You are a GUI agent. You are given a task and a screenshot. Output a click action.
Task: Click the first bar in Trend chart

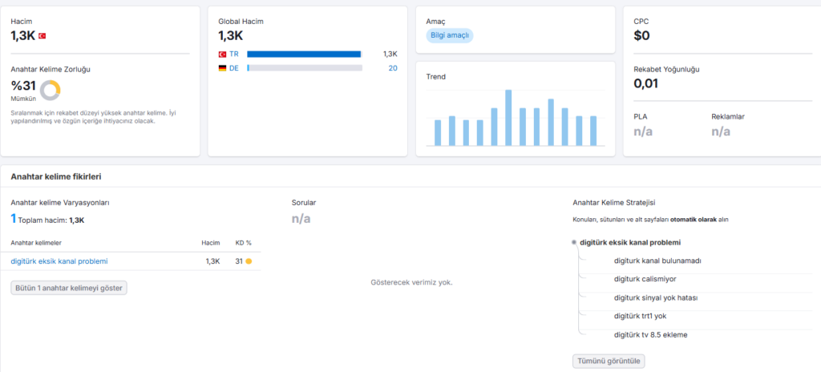coord(438,133)
